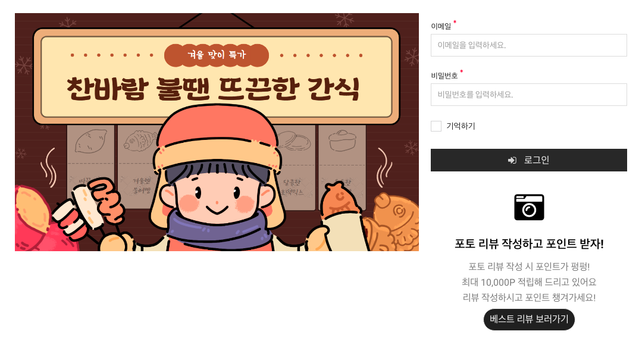
Task: Focus the 이메일 input field
Action: click(528, 45)
